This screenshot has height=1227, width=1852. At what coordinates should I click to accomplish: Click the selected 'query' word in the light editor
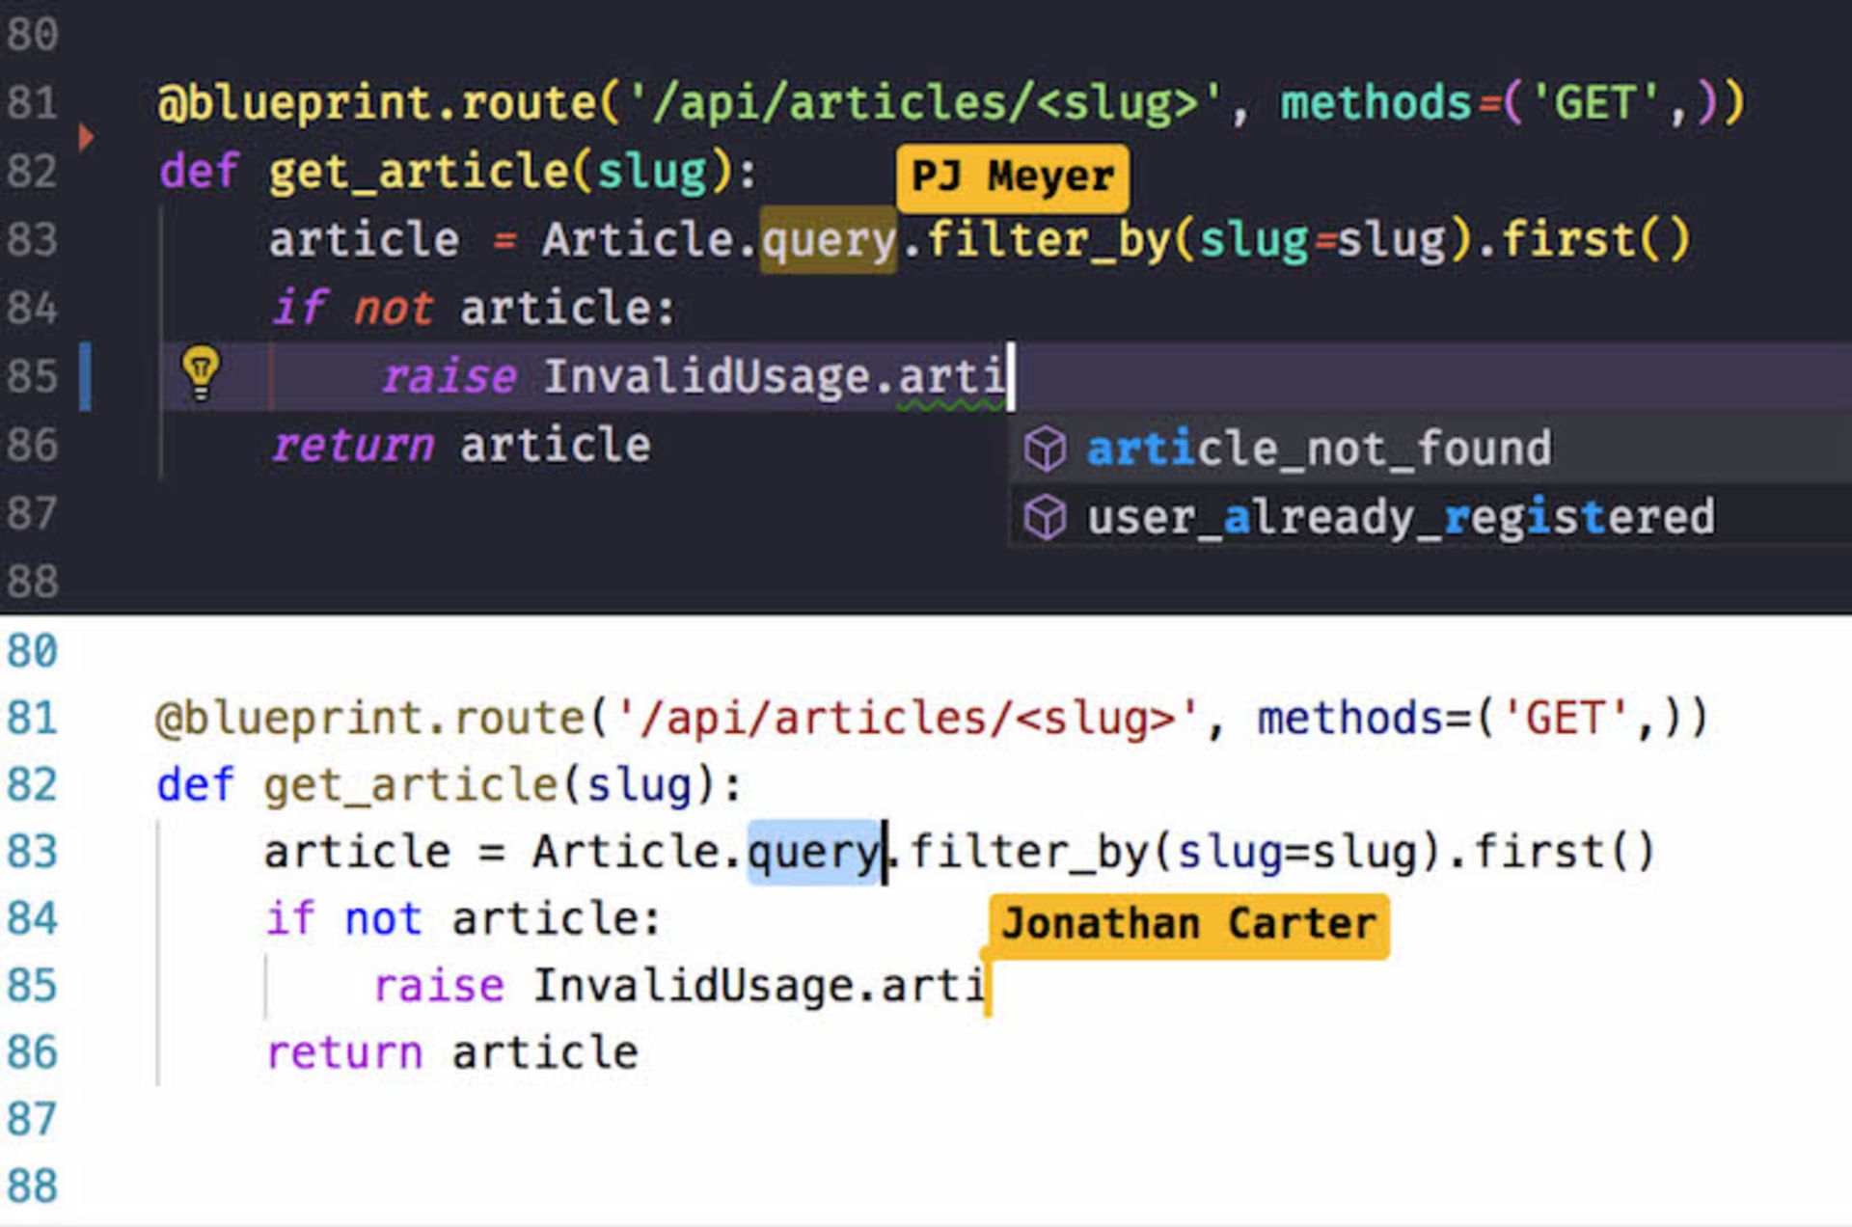pyautogui.click(x=815, y=853)
